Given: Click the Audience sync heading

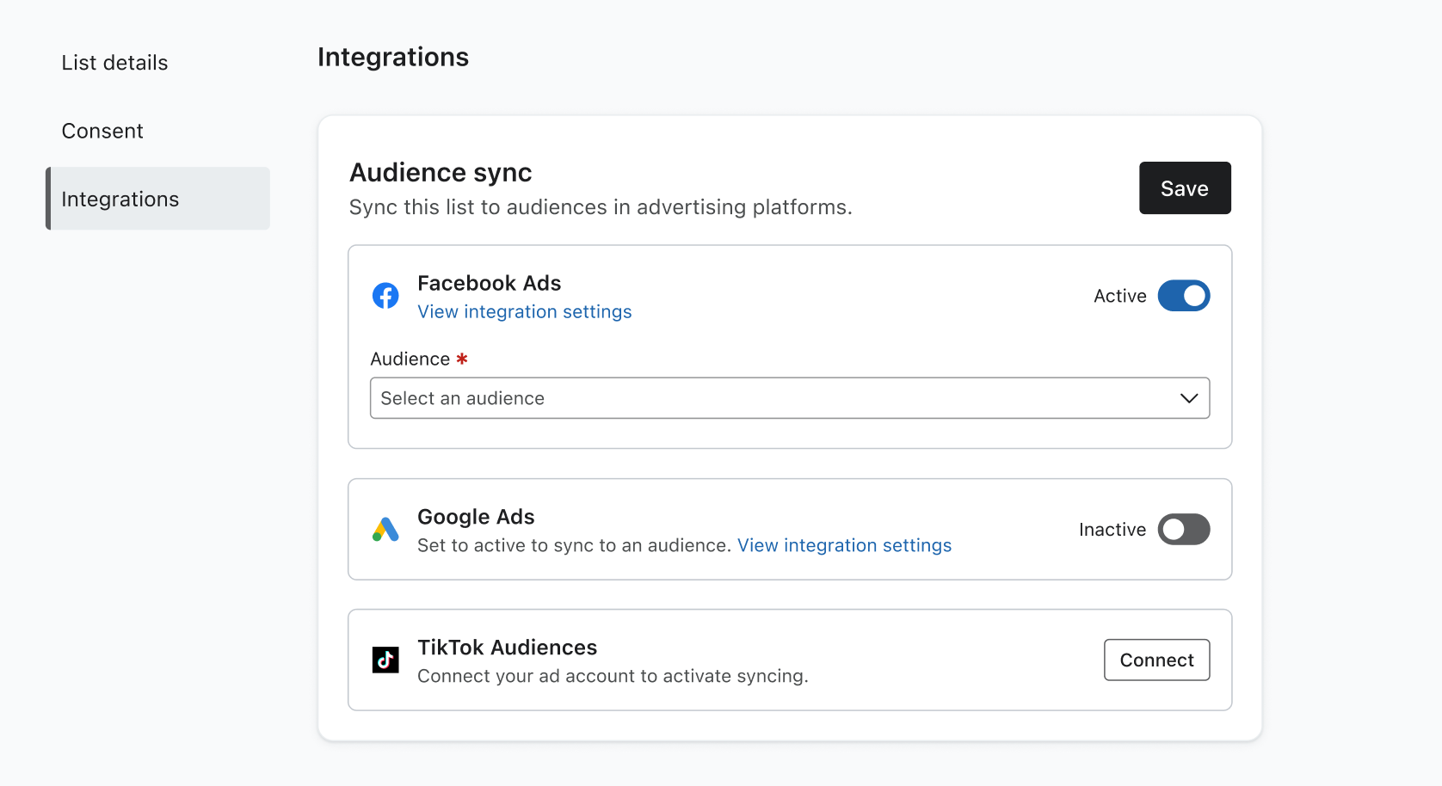Looking at the screenshot, I should pyautogui.click(x=441, y=173).
